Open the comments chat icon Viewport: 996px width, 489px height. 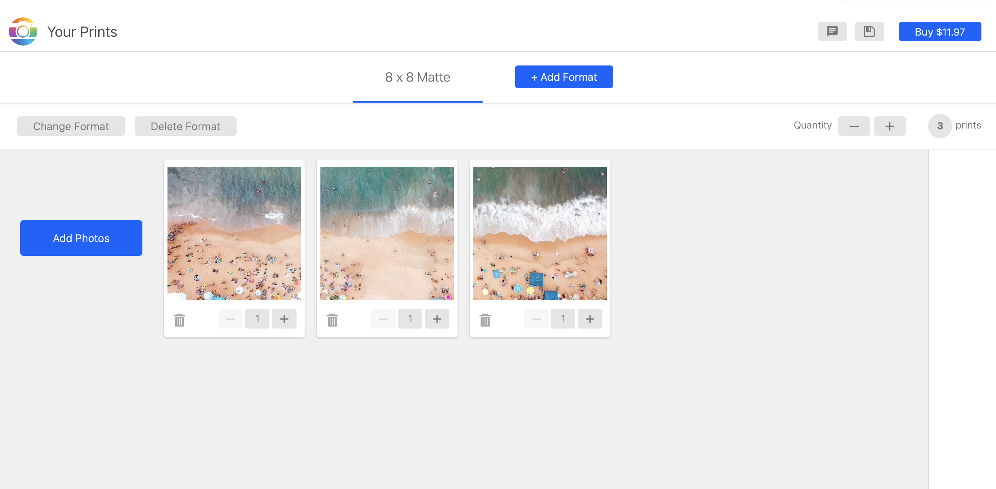pos(832,32)
